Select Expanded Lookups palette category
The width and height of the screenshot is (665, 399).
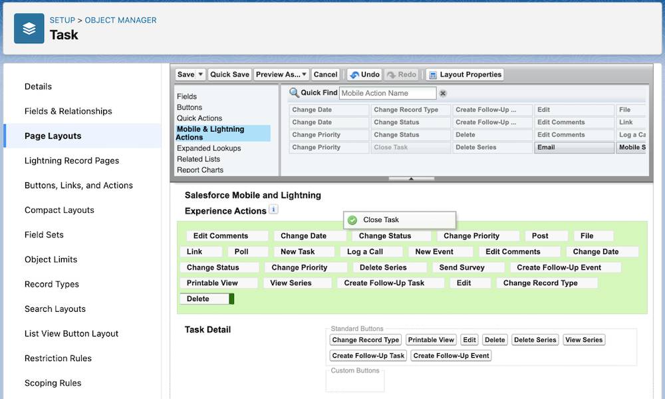pos(209,148)
